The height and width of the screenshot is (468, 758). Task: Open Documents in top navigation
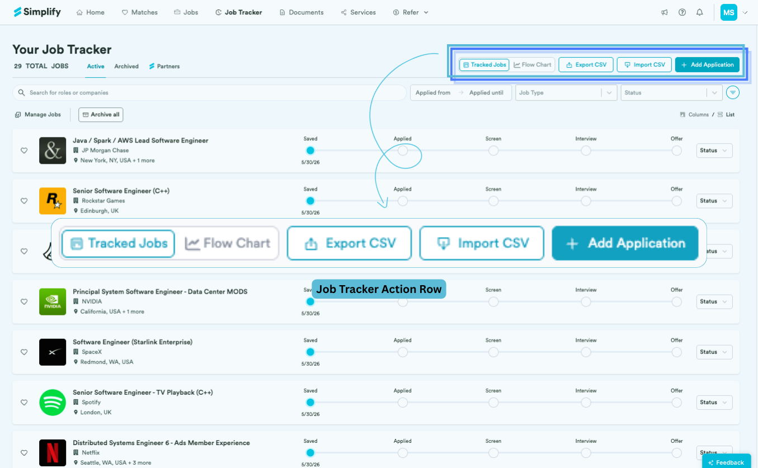tap(302, 12)
